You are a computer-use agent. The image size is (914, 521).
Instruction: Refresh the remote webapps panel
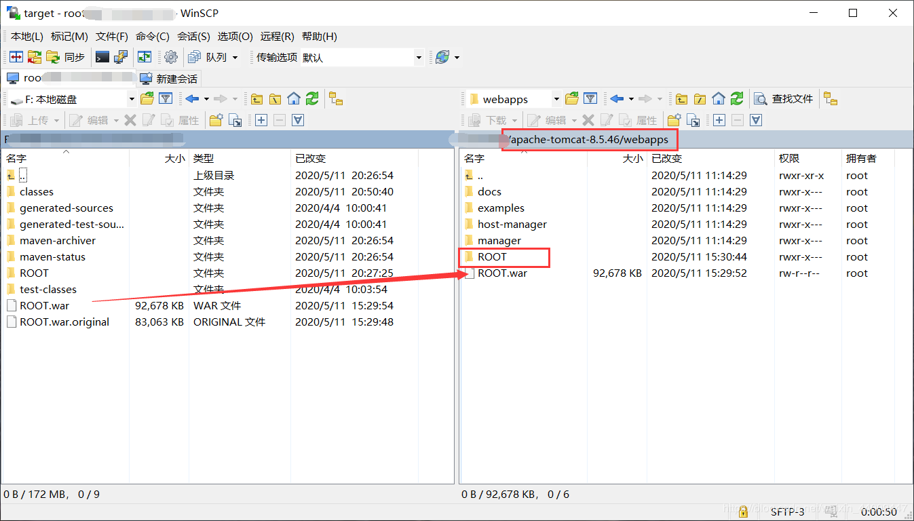click(x=737, y=99)
